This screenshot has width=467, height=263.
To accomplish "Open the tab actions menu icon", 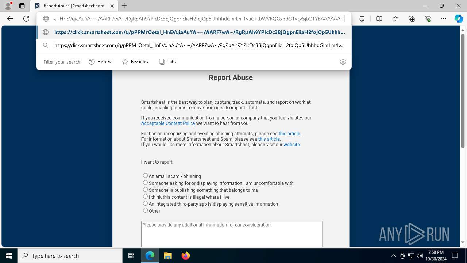I will tap(22, 6).
